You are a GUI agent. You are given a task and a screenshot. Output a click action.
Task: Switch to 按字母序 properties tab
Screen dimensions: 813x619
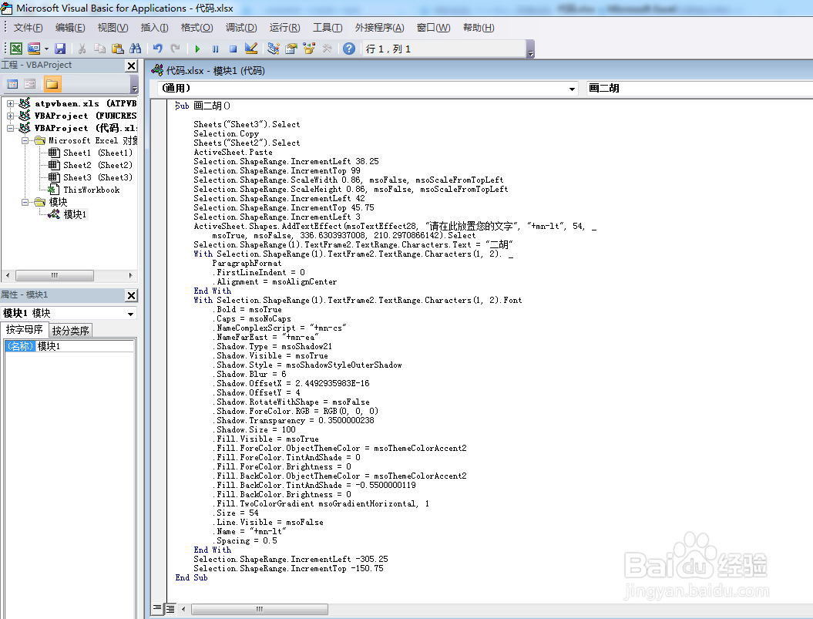(x=25, y=330)
